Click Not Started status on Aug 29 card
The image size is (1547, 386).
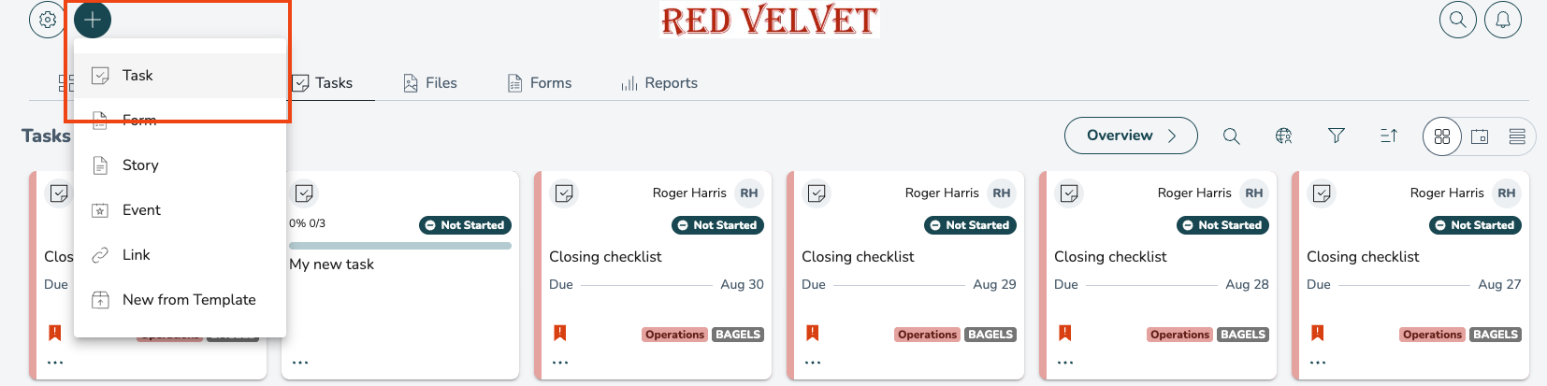pos(971,225)
